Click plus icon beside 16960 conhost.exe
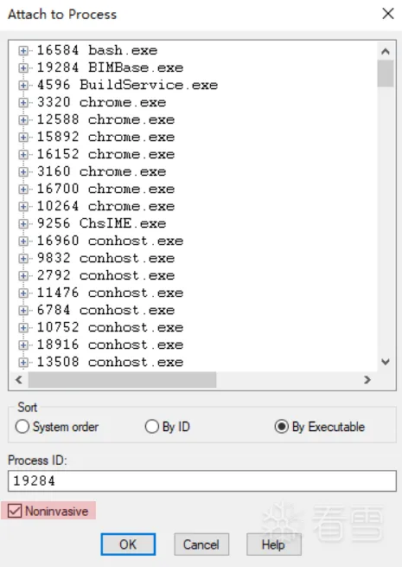Viewport: 402px width, 567px height. coord(23,242)
